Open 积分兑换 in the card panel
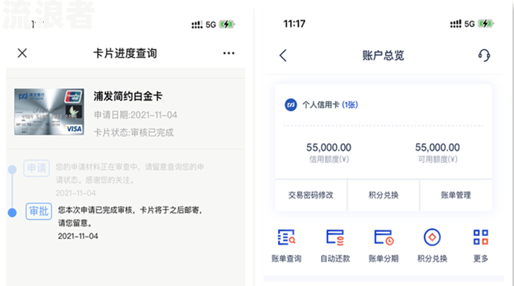 (384, 195)
